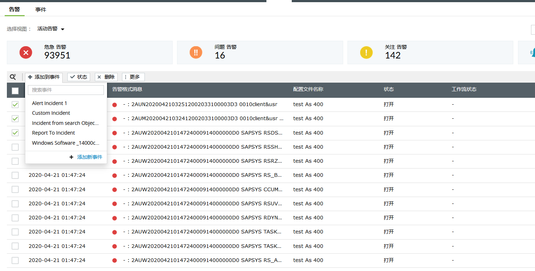This screenshot has width=535, height=271.
Task: Uncheck the checkbox for the 2AUN alert row
Action: point(15,105)
